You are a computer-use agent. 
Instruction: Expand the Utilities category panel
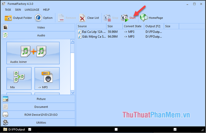[38, 122]
